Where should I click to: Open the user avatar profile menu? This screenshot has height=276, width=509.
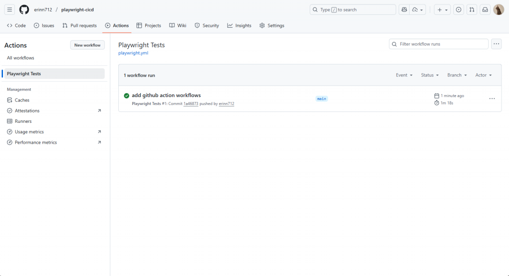[498, 10]
